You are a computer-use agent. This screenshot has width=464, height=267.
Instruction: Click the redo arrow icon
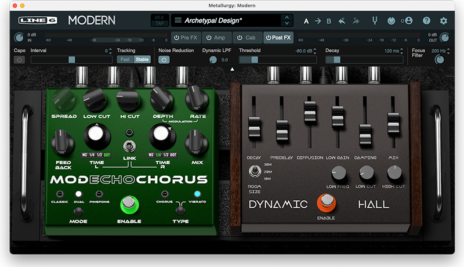click(x=356, y=21)
